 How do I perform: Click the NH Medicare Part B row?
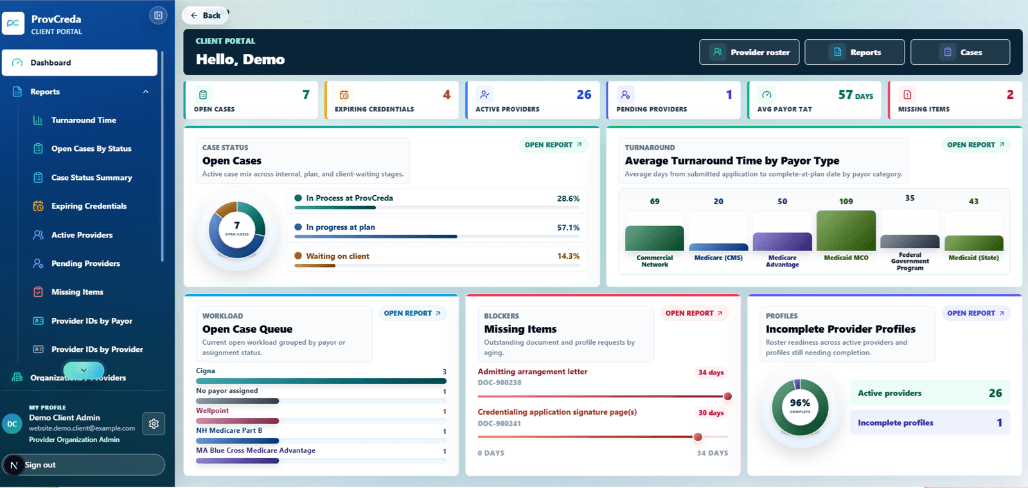pos(321,435)
